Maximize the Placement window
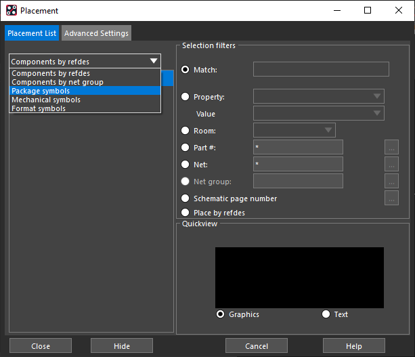Screen dimensions: 415x357 pos(368,10)
